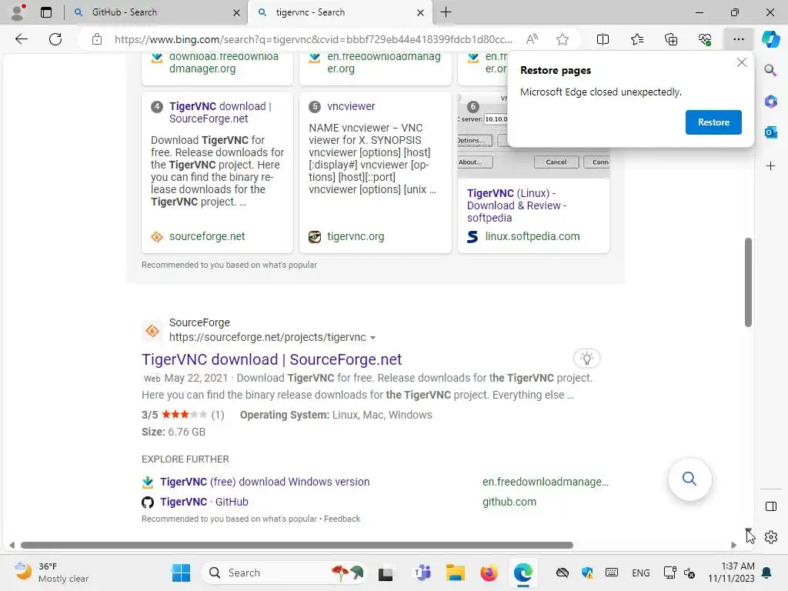Open File Explorer taskbar icon

point(456,573)
